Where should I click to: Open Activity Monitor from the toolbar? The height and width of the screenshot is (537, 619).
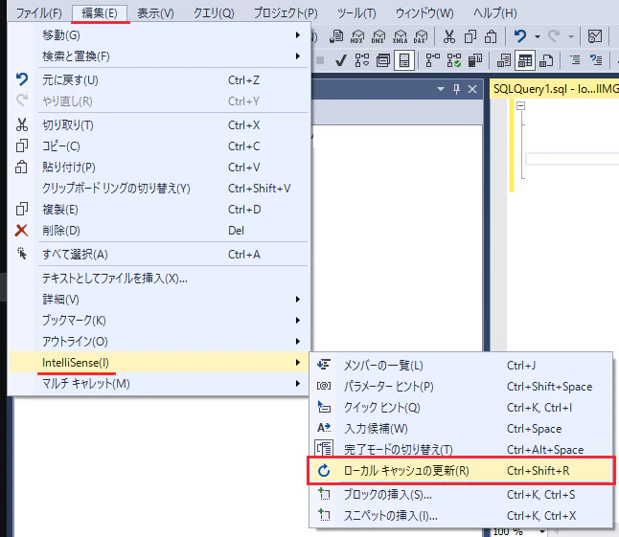coord(595,36)
